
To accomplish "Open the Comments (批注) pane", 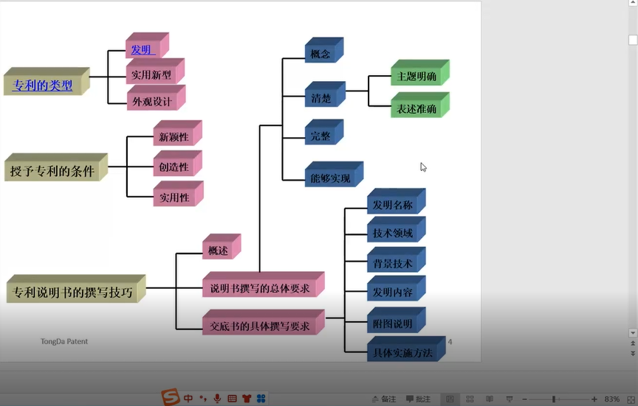I will click(417, 399).
